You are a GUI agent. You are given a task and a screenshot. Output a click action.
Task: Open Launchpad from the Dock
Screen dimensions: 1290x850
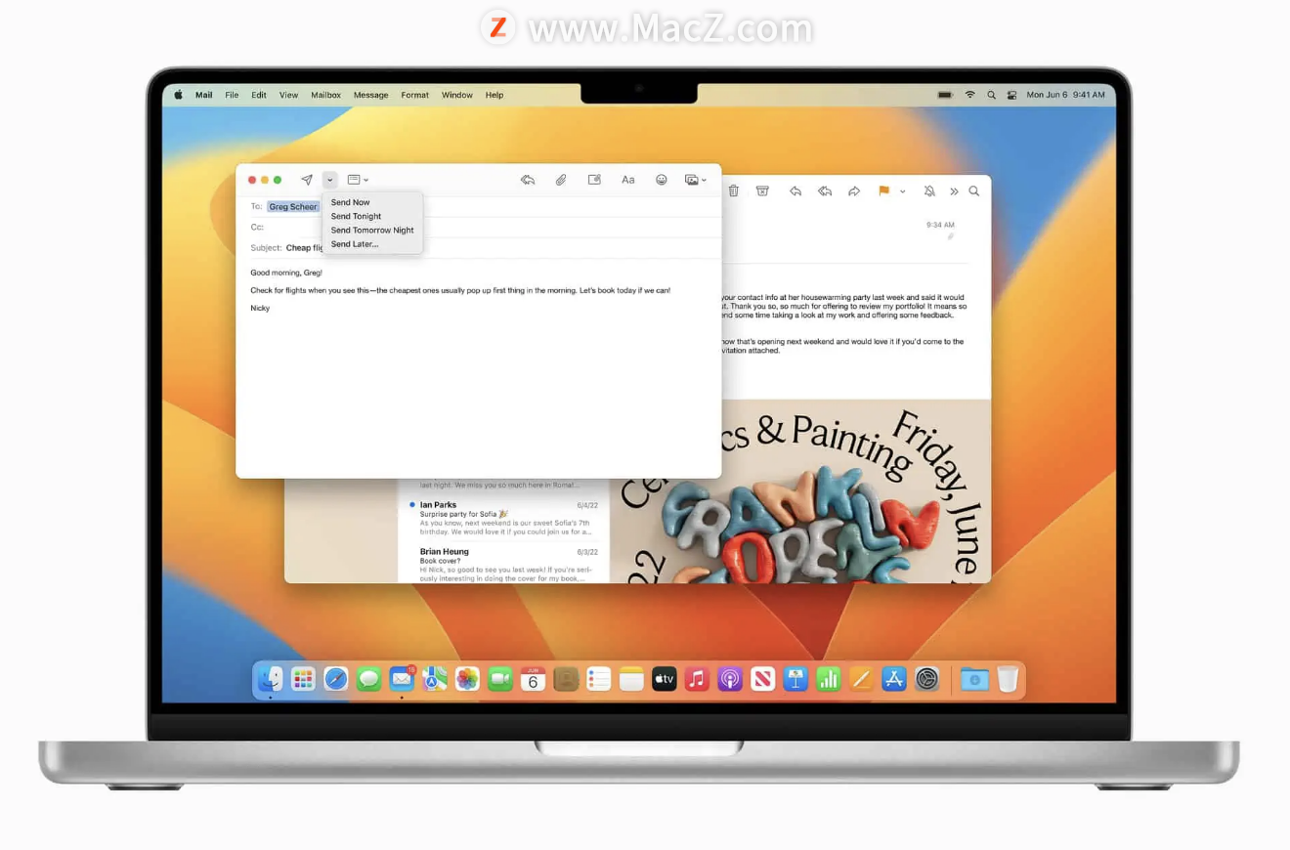pyautogui.click(x=303, y=678)
